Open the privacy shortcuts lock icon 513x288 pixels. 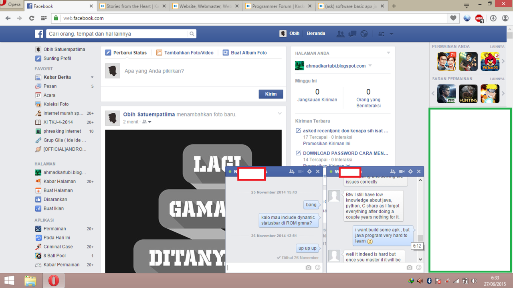[x=381, y=34]
